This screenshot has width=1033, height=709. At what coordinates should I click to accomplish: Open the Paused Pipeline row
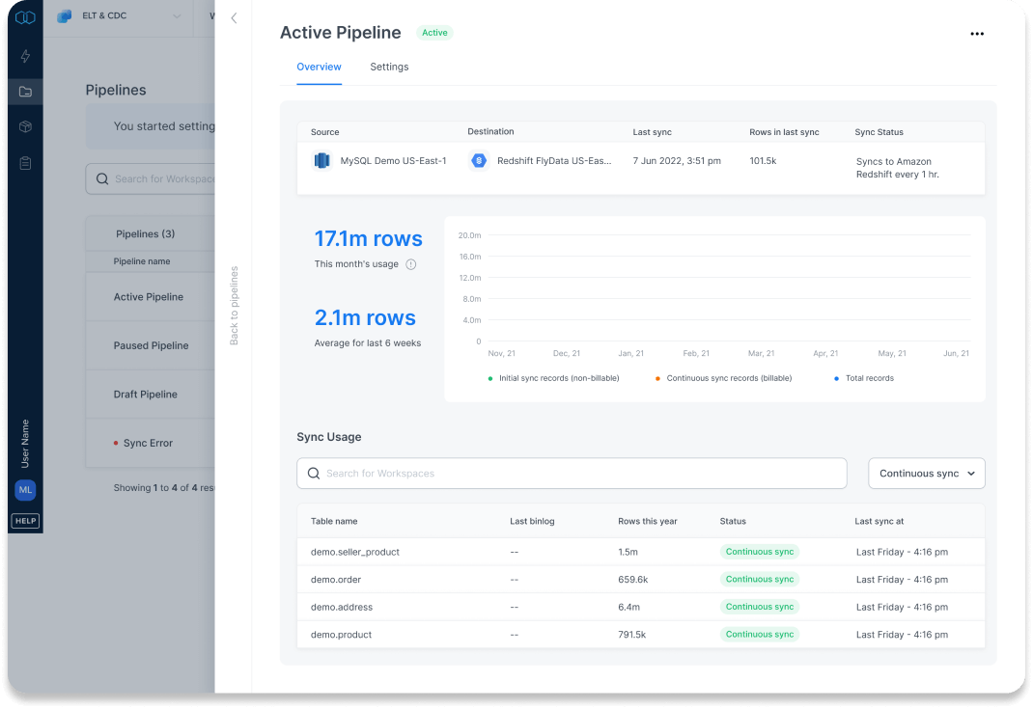click(151, 345)
